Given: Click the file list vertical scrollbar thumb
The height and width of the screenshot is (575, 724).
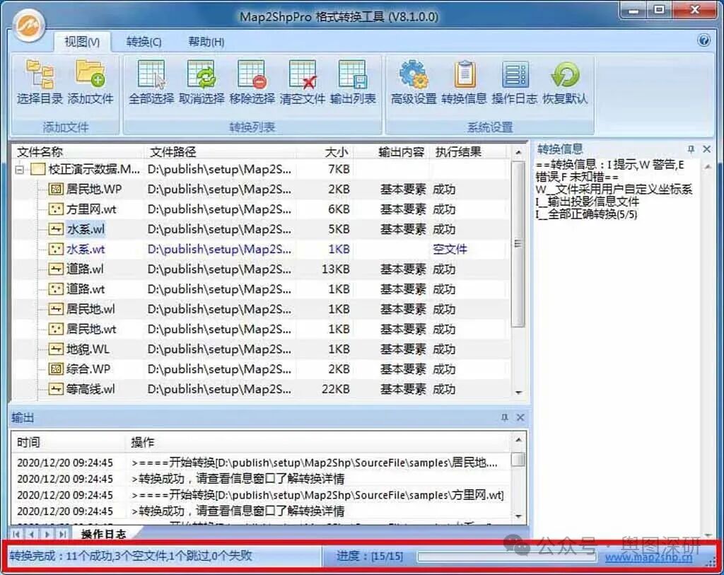Looking at the screenshot, I should [518, 243].
